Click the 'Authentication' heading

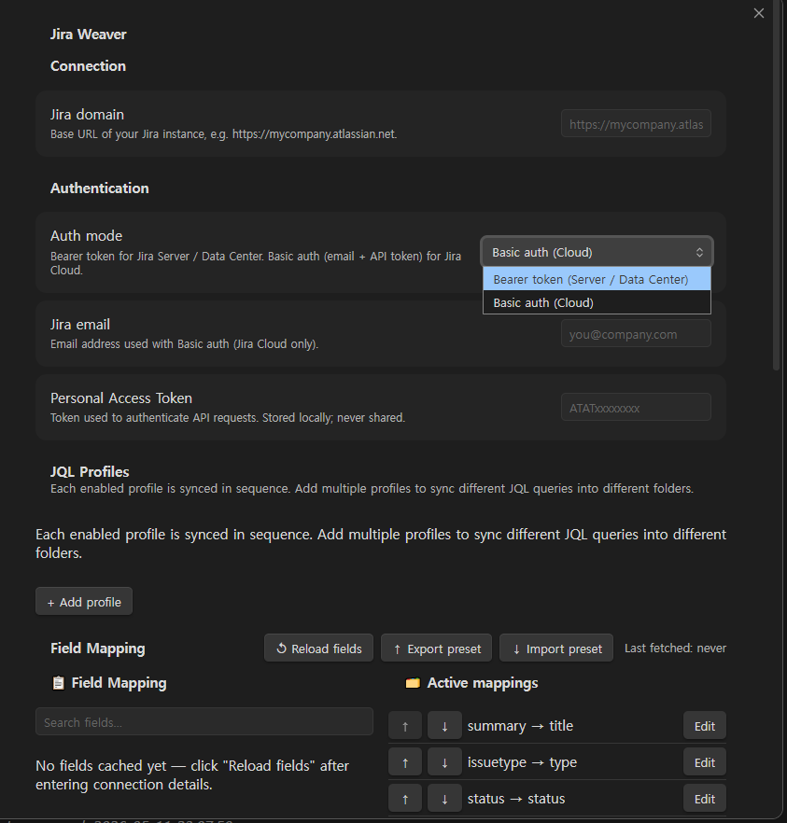100,188
